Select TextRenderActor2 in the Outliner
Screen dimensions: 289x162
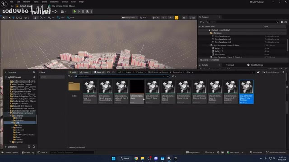pyautogui.click(x=223, y=39)
